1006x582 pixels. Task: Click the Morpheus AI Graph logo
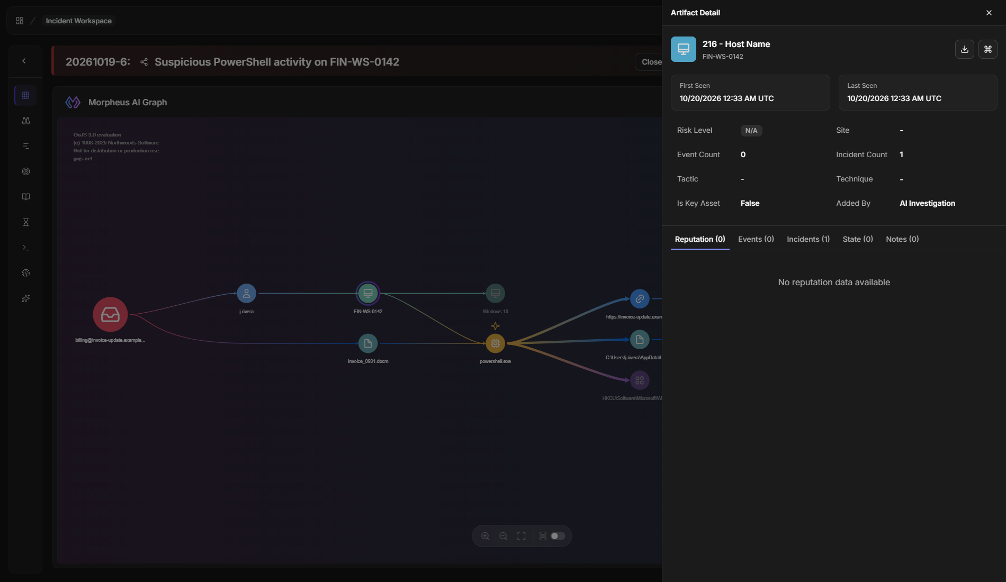point(73,102)
